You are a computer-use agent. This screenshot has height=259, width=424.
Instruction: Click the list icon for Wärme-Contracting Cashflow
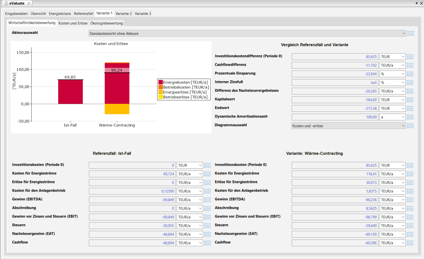tap(410, 243)
